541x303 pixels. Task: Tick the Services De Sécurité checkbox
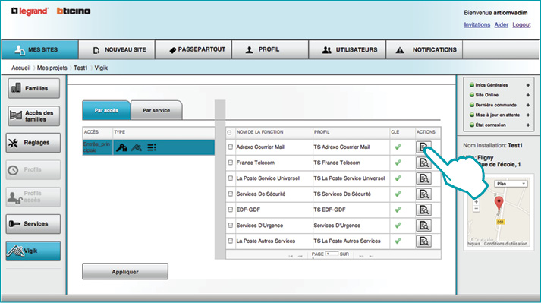(x=231, y=194)
